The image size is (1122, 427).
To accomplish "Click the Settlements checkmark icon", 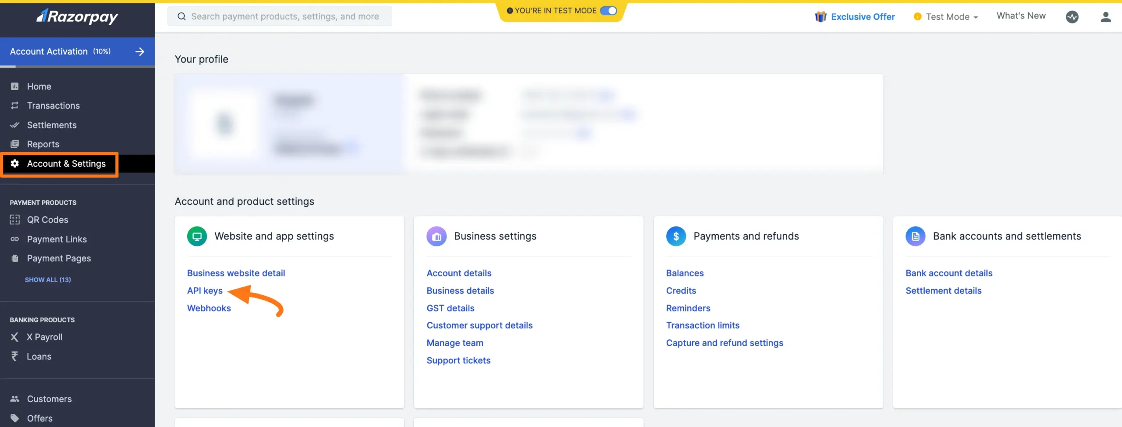I will pyautogui.click(x=14, y=125).
